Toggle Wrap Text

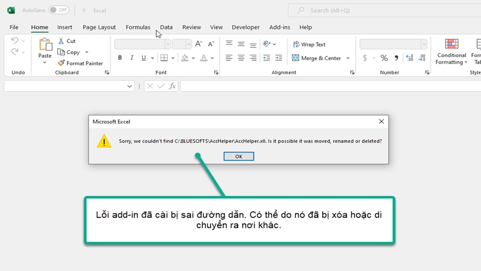(309, 45)
